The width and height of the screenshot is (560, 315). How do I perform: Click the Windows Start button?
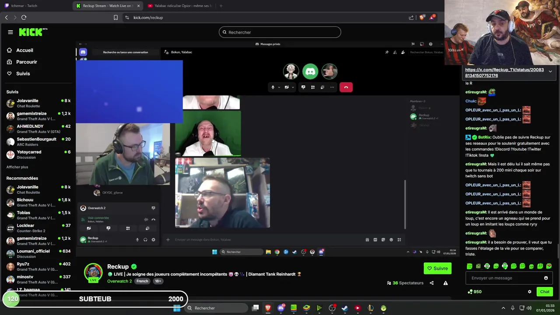pos(177,308)
